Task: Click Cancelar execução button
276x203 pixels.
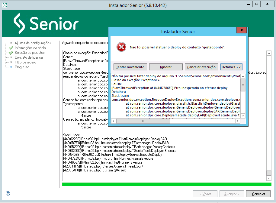Action: [x=201, y=67]
